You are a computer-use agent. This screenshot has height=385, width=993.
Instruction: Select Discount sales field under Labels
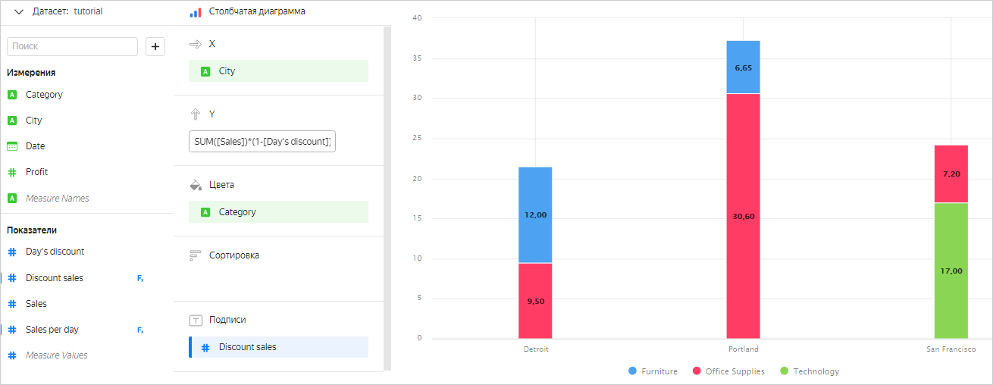coord(278,347)
